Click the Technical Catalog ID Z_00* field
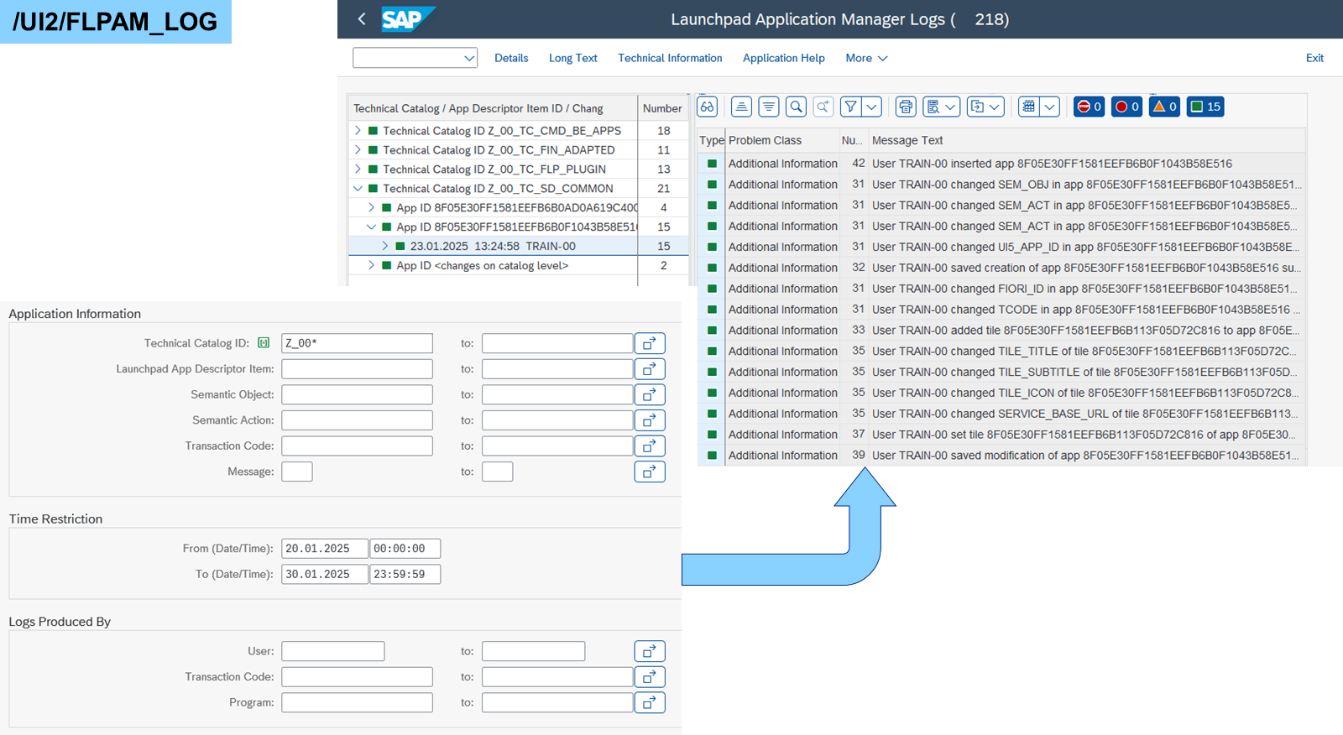This screenshot has width=1343, height=735. pyautogui.click(x=357, y=343)
